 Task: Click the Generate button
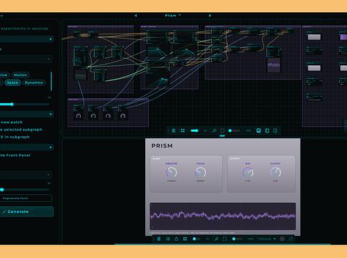click(x=26, y=211)
